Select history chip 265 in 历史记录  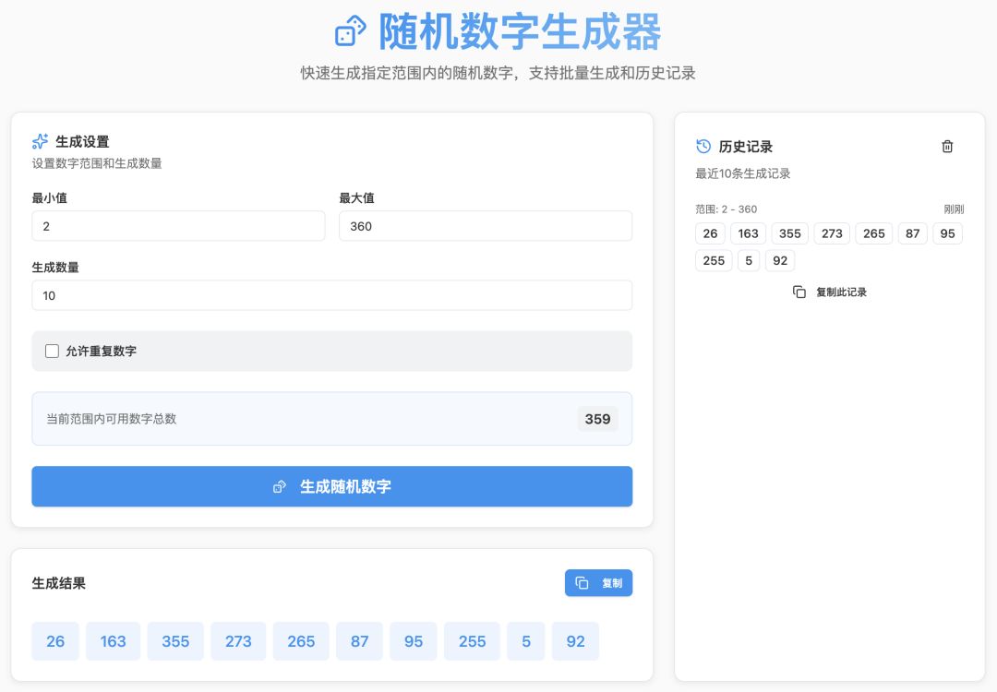(873, 233)
